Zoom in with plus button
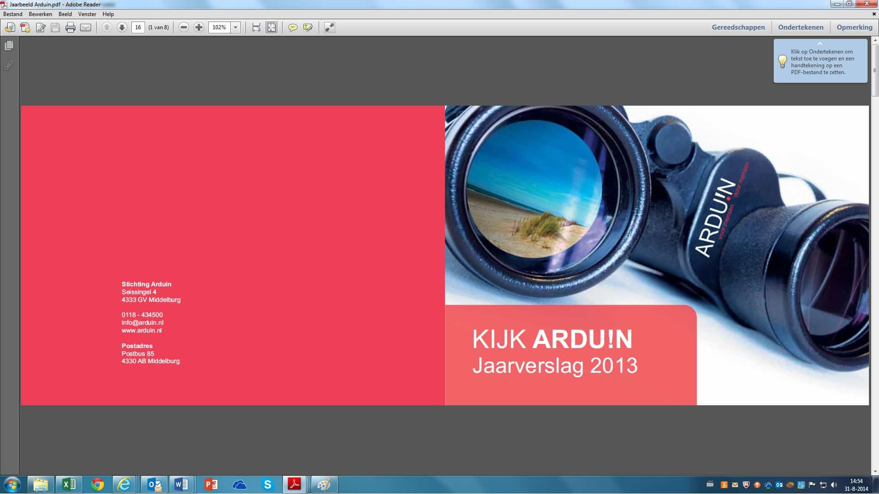 click(199, 27)
